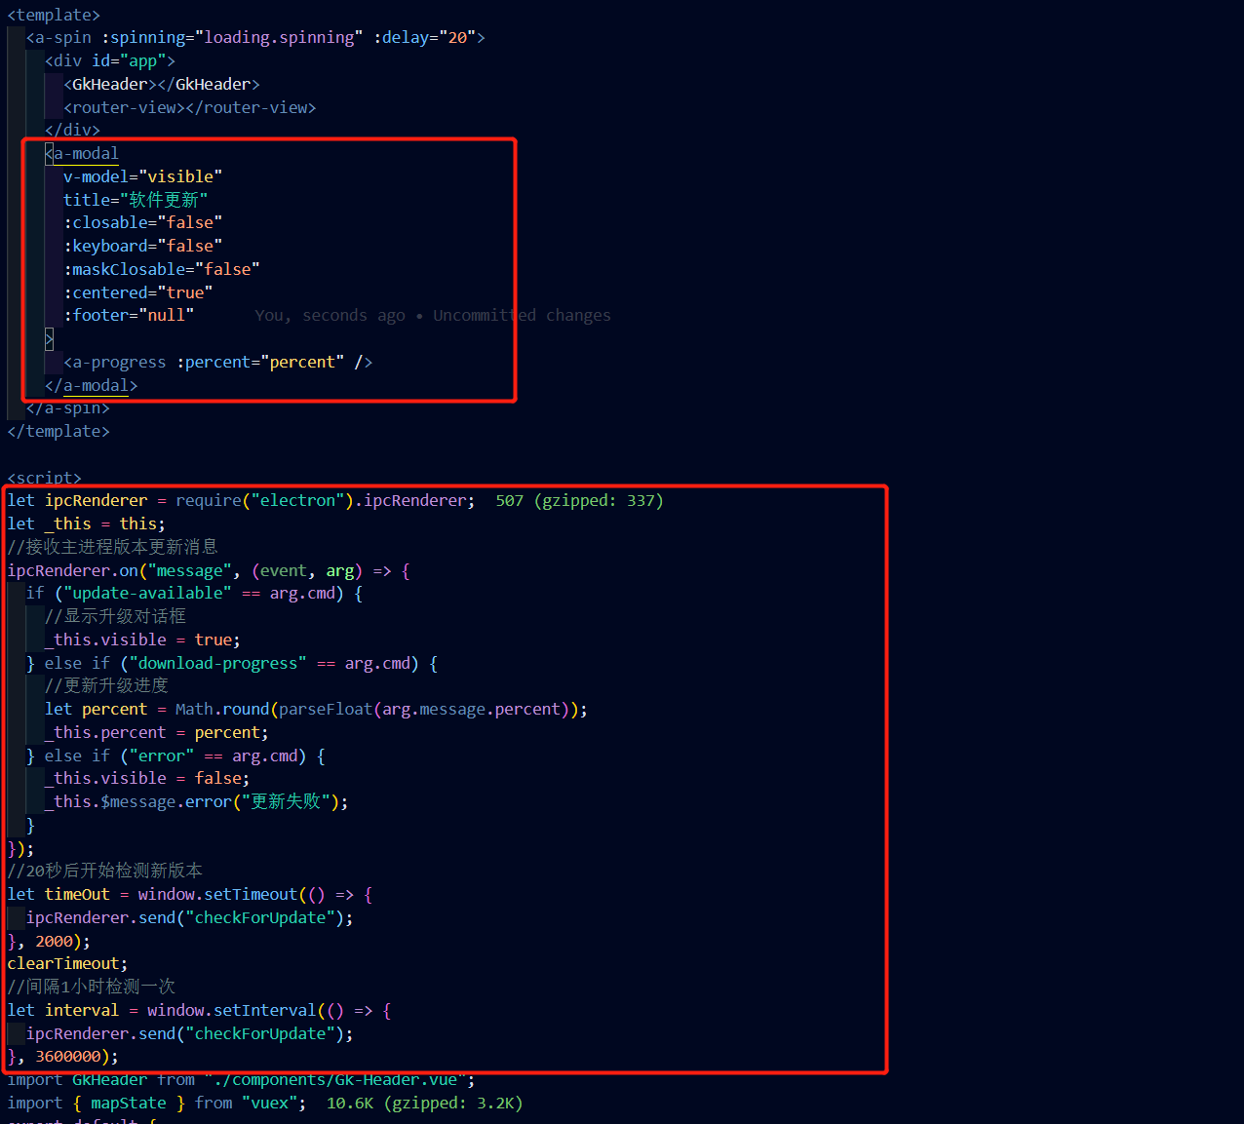Click the <a-progress :percent="percent" /> line

pyautogui.click(x=218, y=363)
